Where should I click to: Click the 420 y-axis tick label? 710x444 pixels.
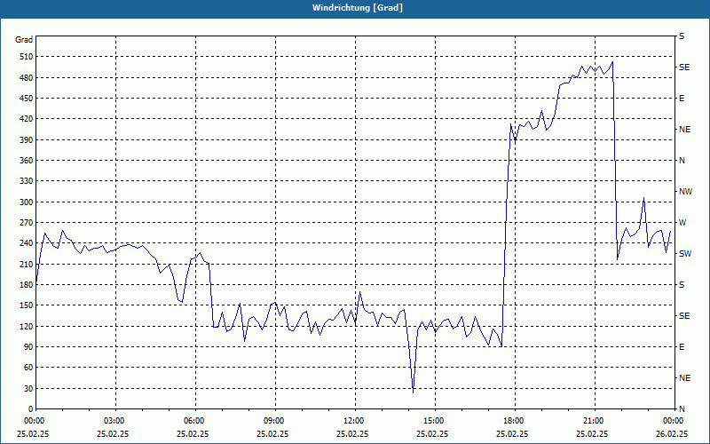point(28,119)
